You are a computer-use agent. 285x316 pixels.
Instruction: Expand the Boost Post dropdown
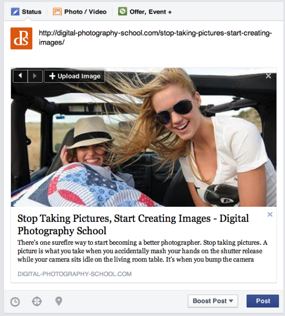tap(213, 301)
